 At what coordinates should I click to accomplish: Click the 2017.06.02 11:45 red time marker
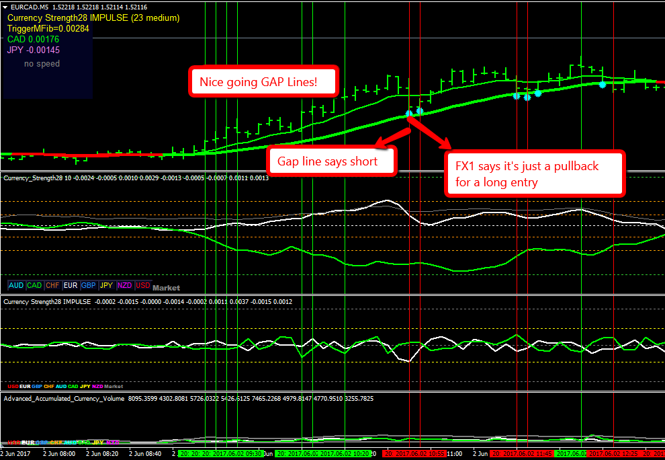527,454
